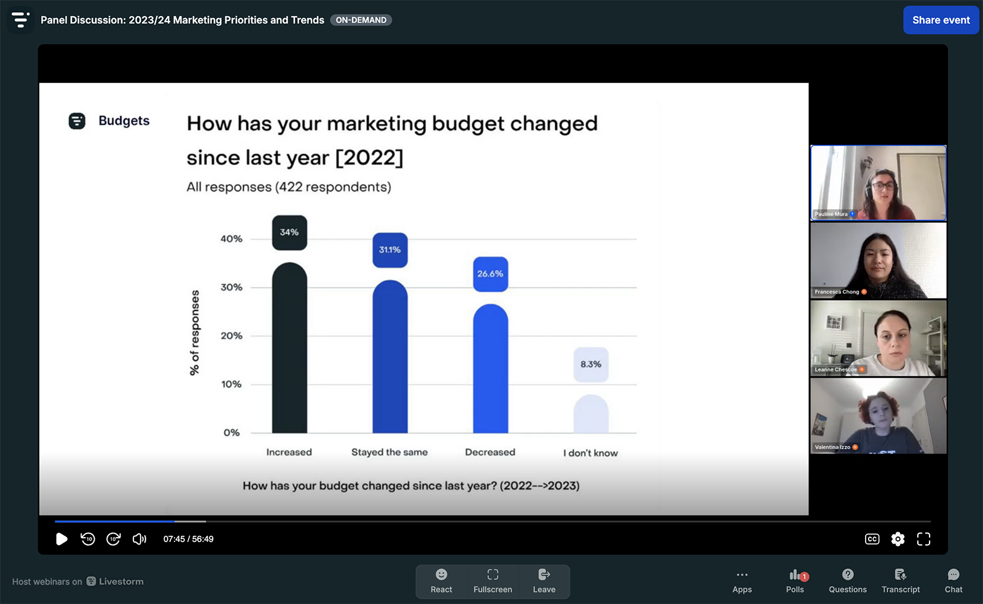Image resolution: width=983 pixels, height=604 pixels.
Task: Open the video settings gear
Action: [x=898, y=539]
